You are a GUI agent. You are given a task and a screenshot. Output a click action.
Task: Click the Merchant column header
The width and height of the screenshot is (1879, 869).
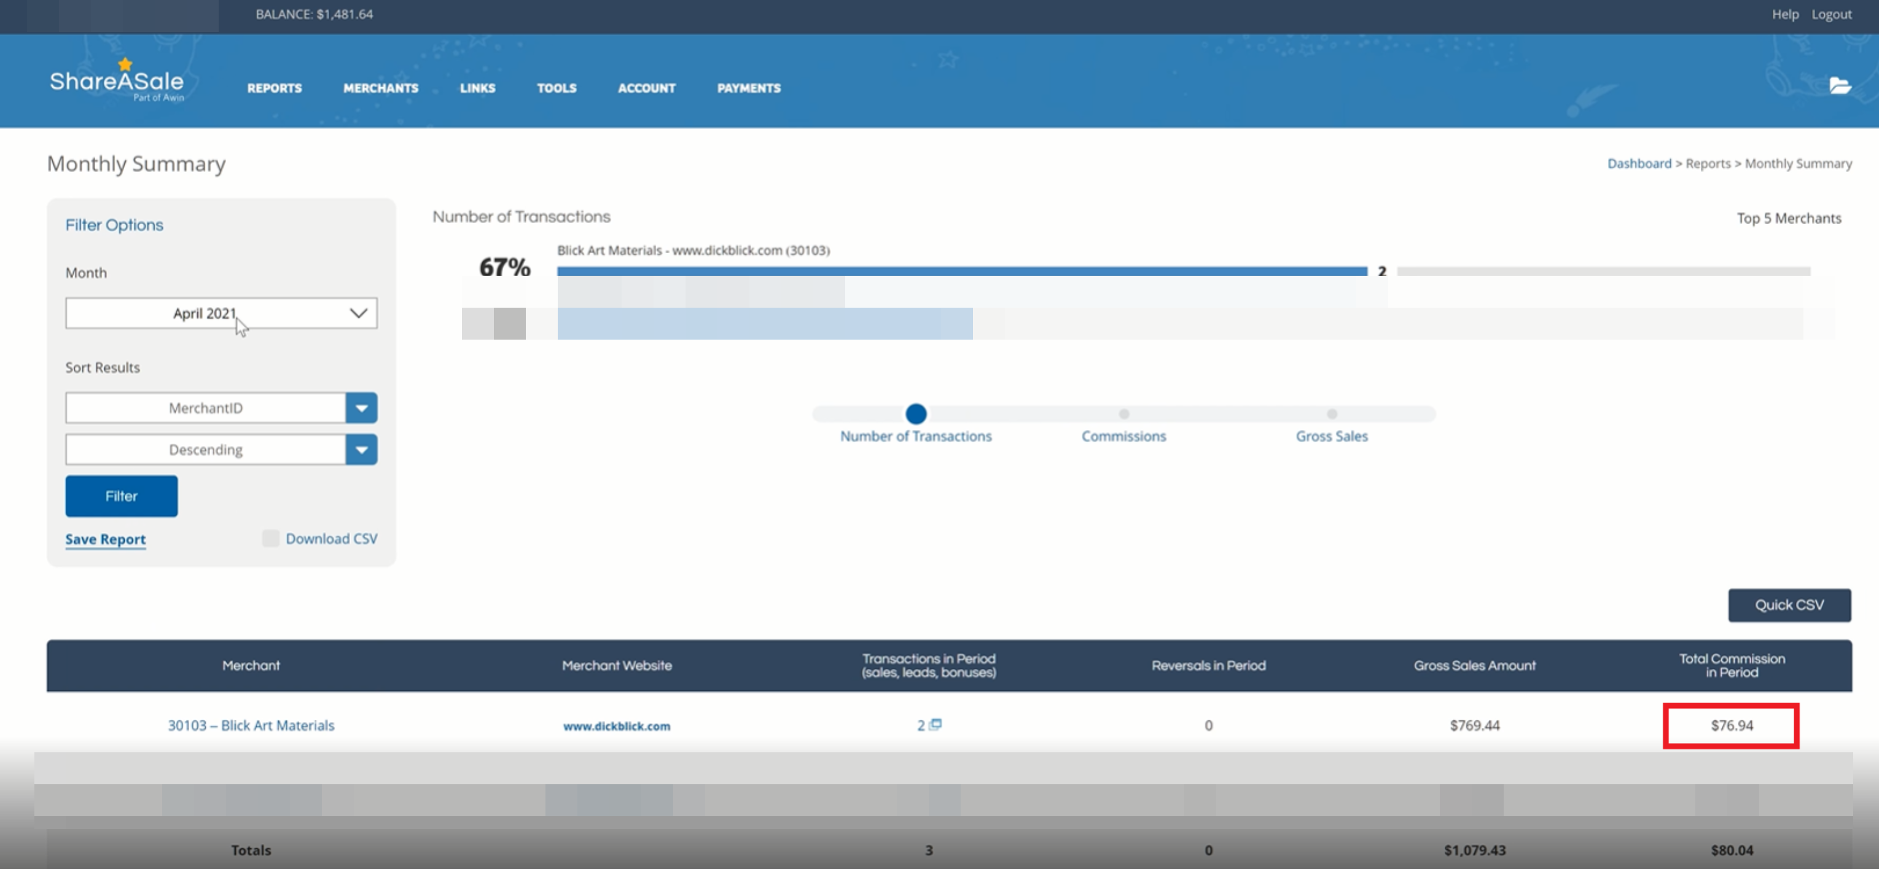point(251,666)
